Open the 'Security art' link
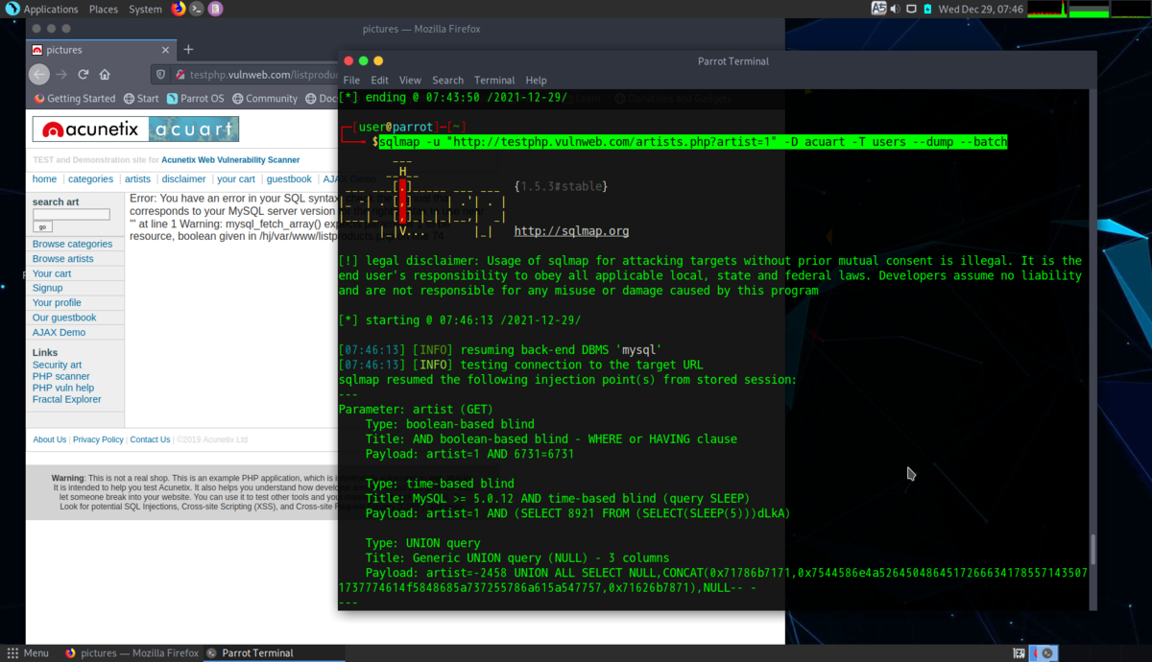Screen dimensions: 1152x662 point(57,365)
